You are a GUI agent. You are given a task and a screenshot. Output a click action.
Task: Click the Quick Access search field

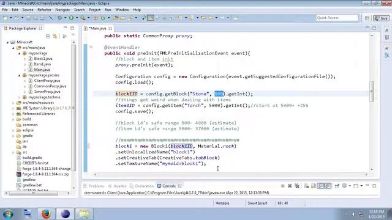337,18
